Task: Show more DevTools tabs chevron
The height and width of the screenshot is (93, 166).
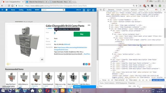Action: click(x=147, y=10)
